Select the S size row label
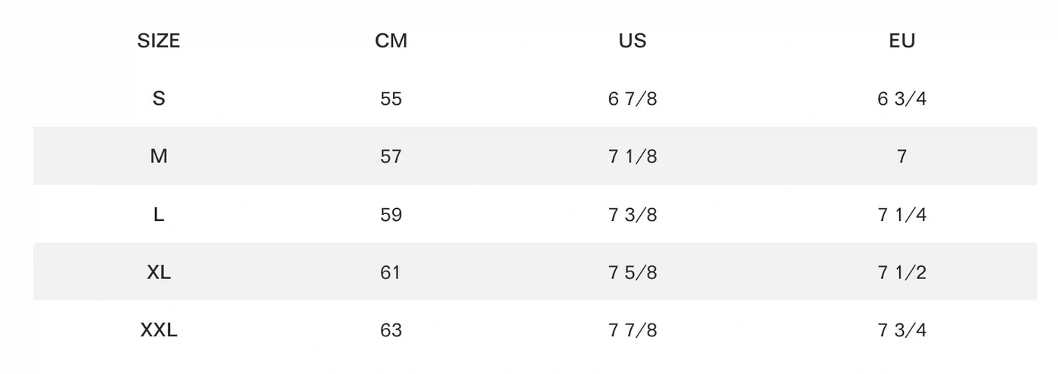The image size is (1058, 374). [159, 99]
